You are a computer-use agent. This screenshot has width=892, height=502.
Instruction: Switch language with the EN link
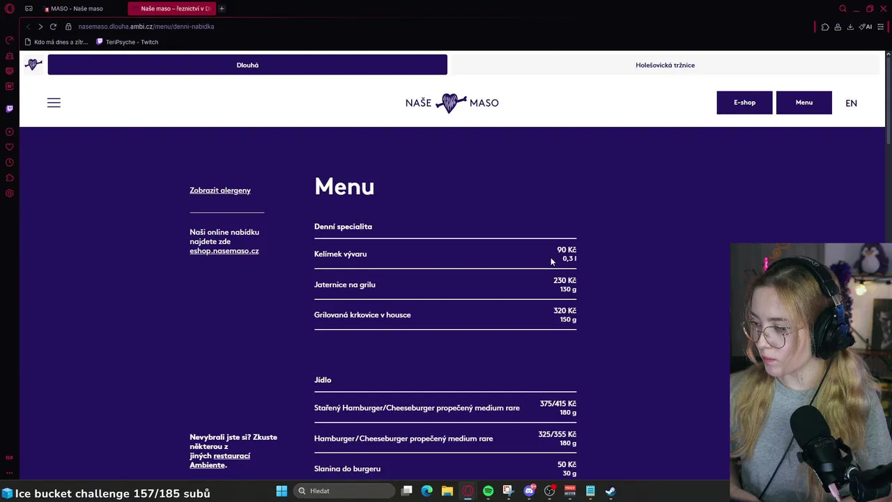[851, 103]
